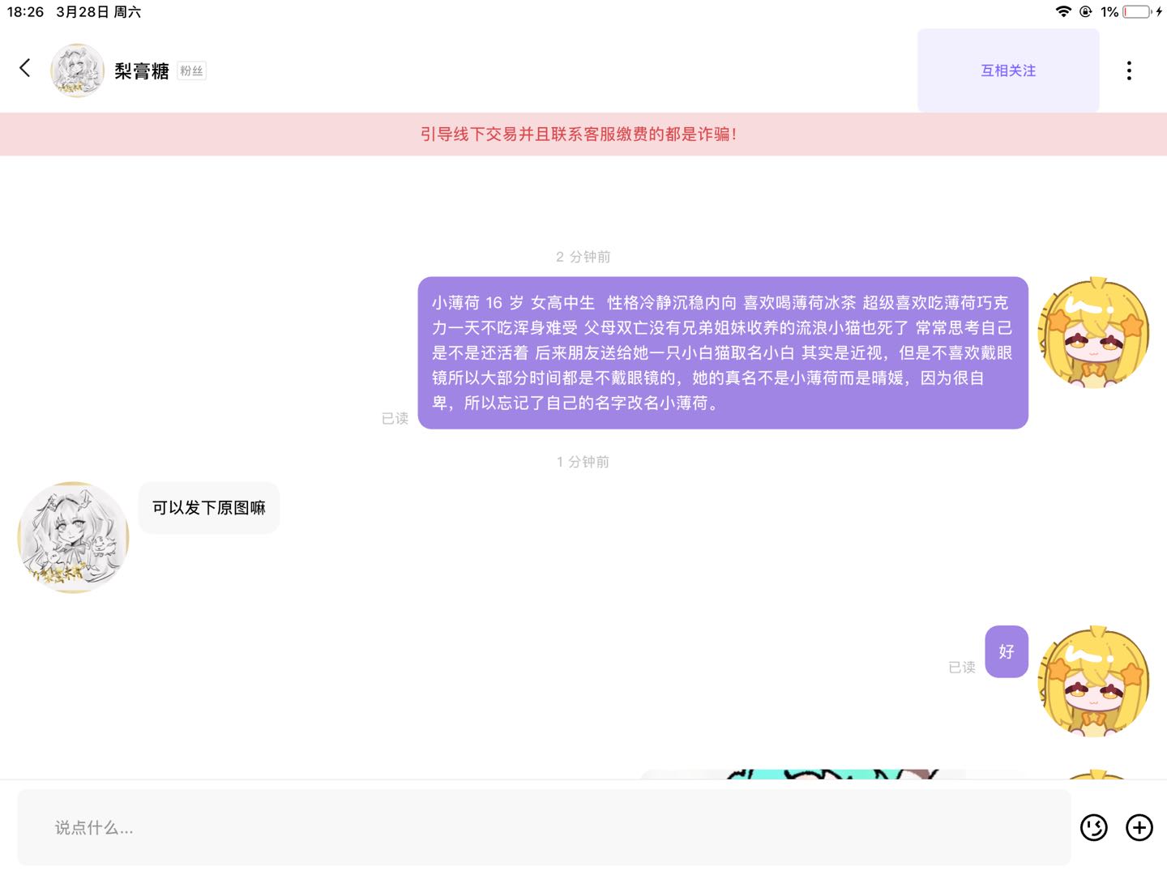The height and width of the screenshot is (875, 1167).
Task: Click the 梨膏糖 username title
Action: click(x=142, y=71)
